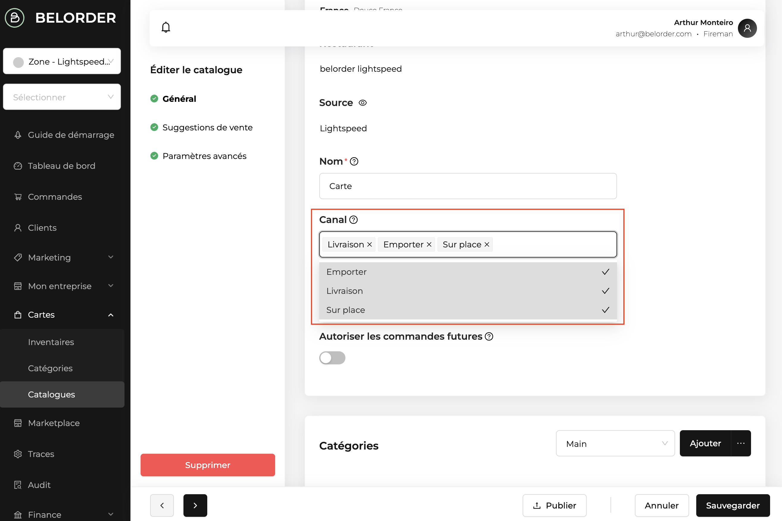Open the Tableau de bord page
The width and height of the screenshot is (782, 521).
click(x=61, y=166)
